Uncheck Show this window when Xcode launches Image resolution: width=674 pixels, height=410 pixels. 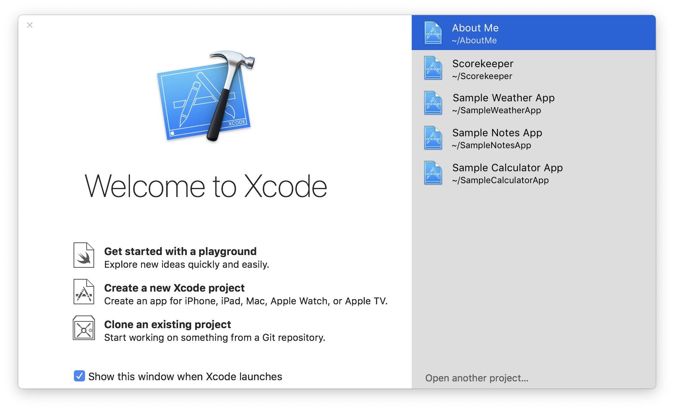[x=79, y=376]
